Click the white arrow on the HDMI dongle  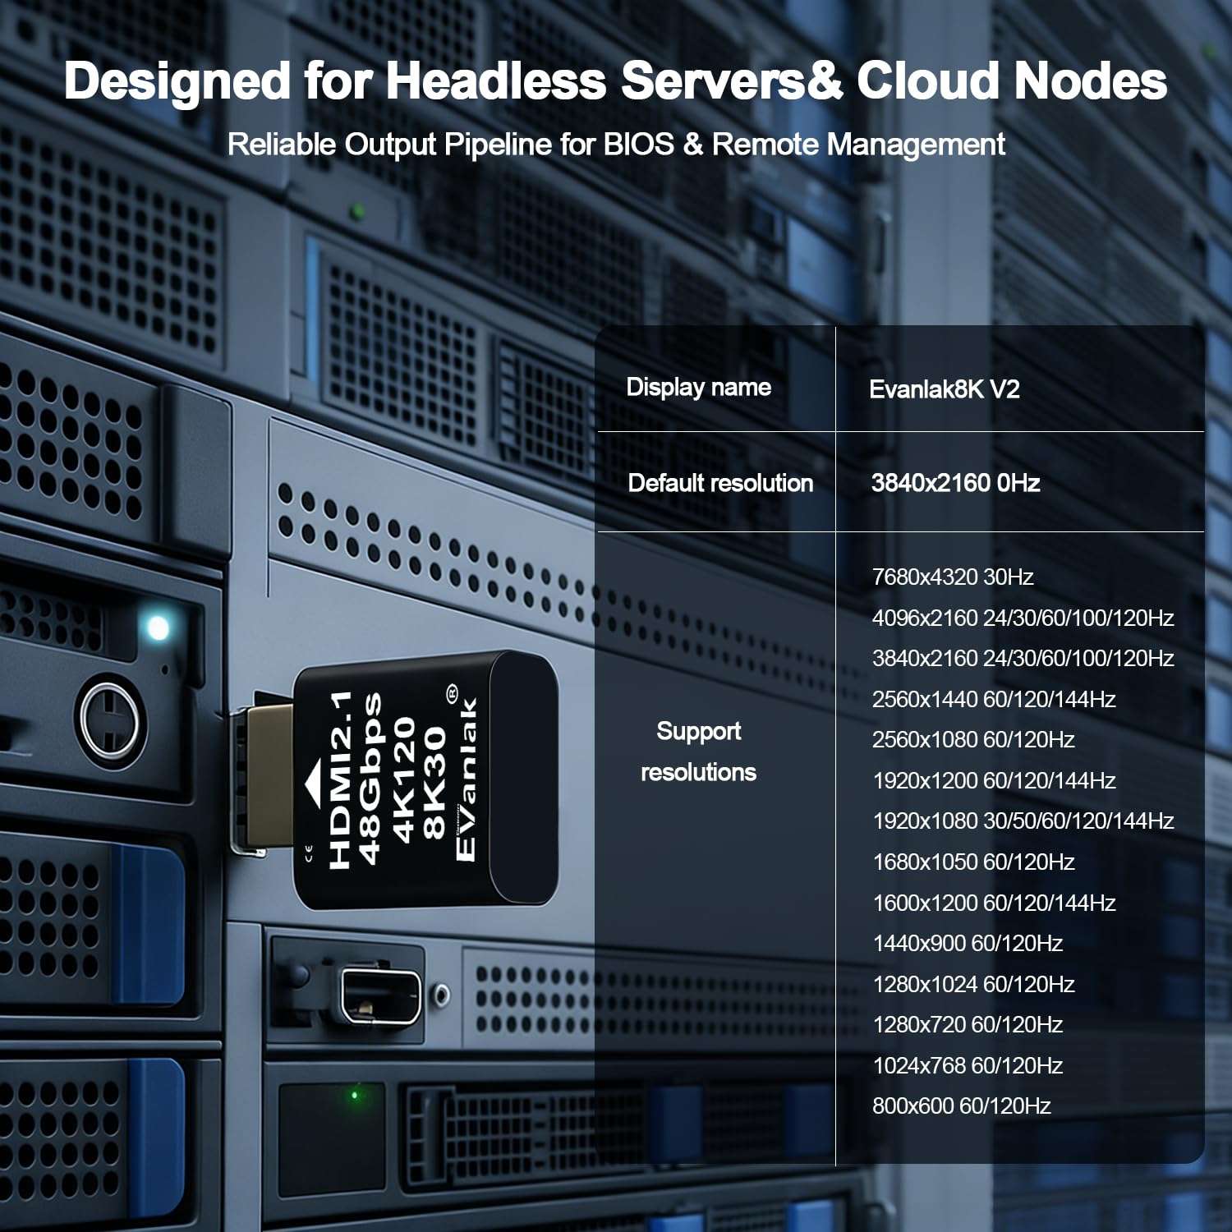tap(314, 780)
